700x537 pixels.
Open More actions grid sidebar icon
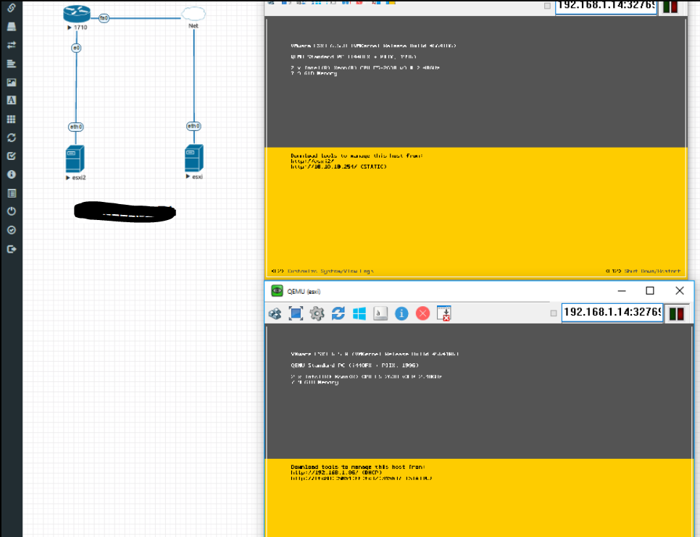click(12, 119)
